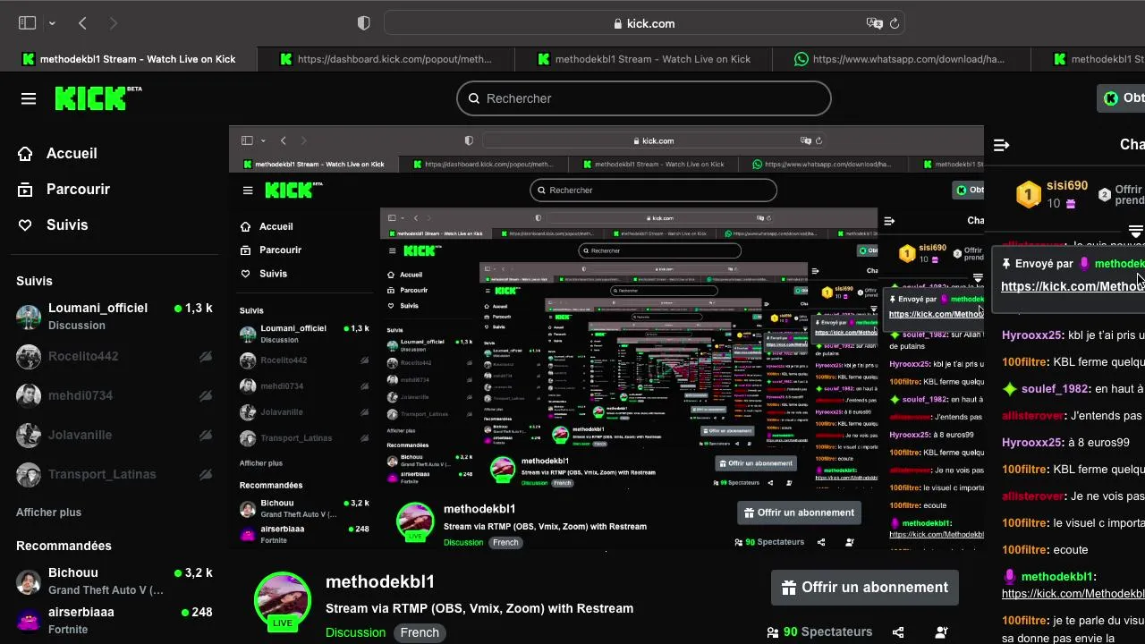Open the offline Rocelito442 channel
This screenshot has width=1145, height=644.
114,356
